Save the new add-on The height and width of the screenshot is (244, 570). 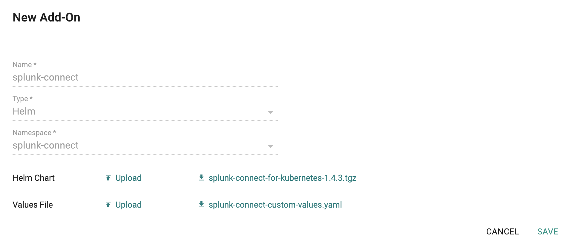548,231
